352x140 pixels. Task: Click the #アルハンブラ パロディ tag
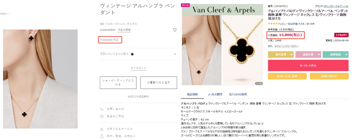tap(286, 47)
